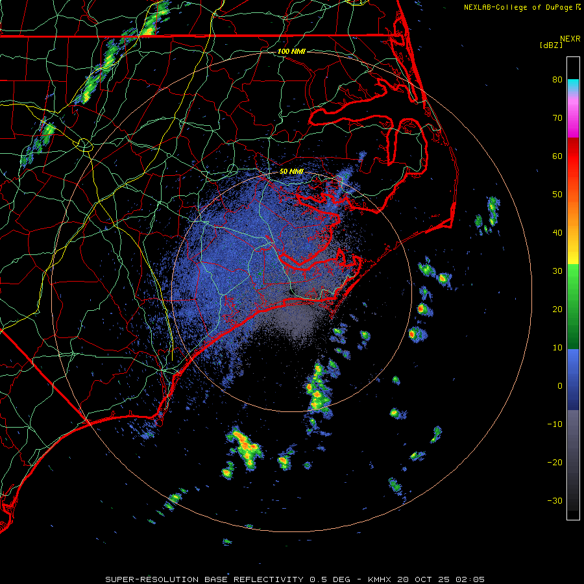The width and height of the screenshot is (584, 584).
Task: Click the 30 dBZ value on scale
Action: coord(557,271)
